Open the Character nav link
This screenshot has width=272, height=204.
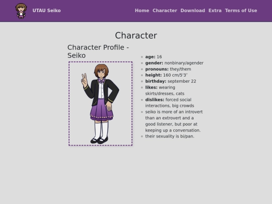pyautogui.click(x=165, y=11)
